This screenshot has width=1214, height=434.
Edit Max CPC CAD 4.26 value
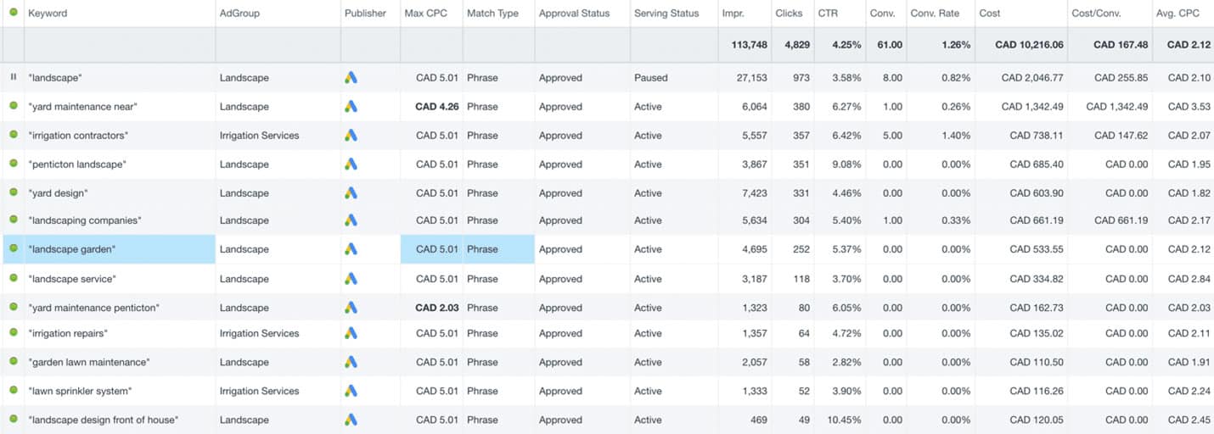pos(437,107)
